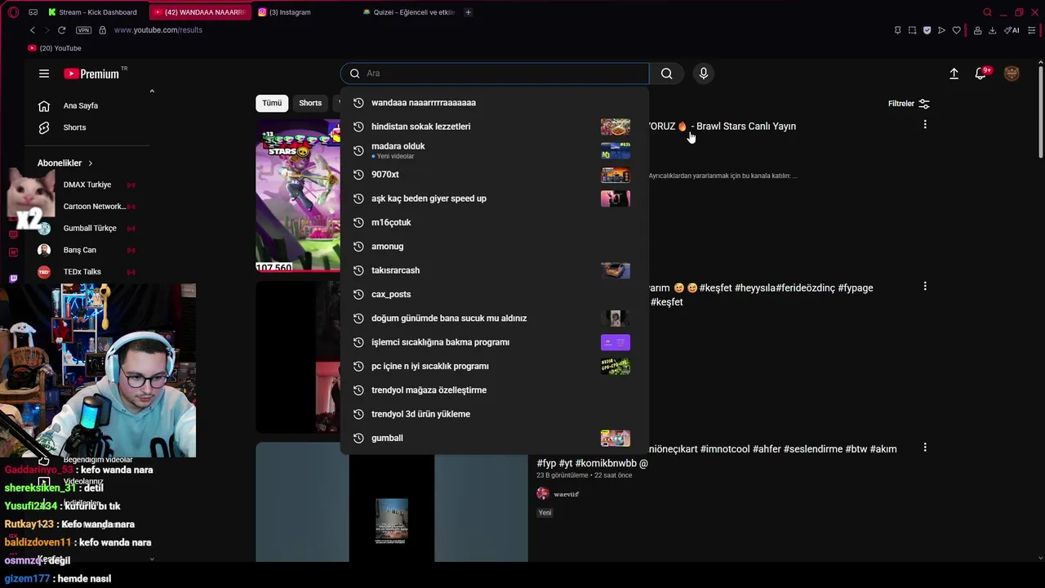Image resolution: width=1045 pixels, height=588 pixels.
Task: Click the www.youtube.com/results address bar
Action: click(158, 30)
